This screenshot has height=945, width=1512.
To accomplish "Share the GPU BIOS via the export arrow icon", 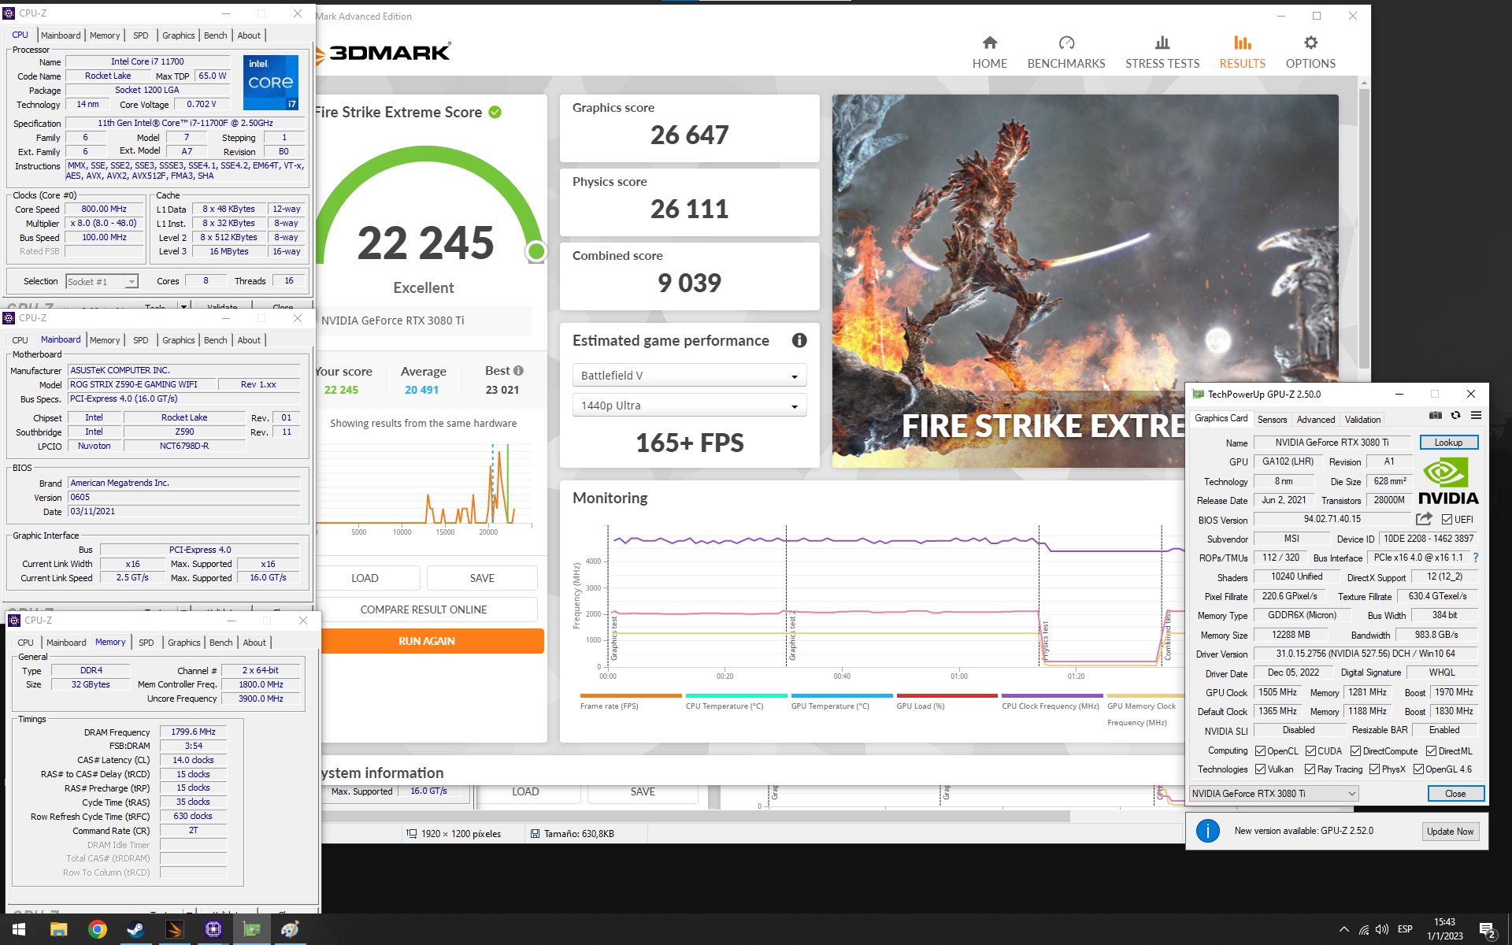I will click(x=1424, y=519).
